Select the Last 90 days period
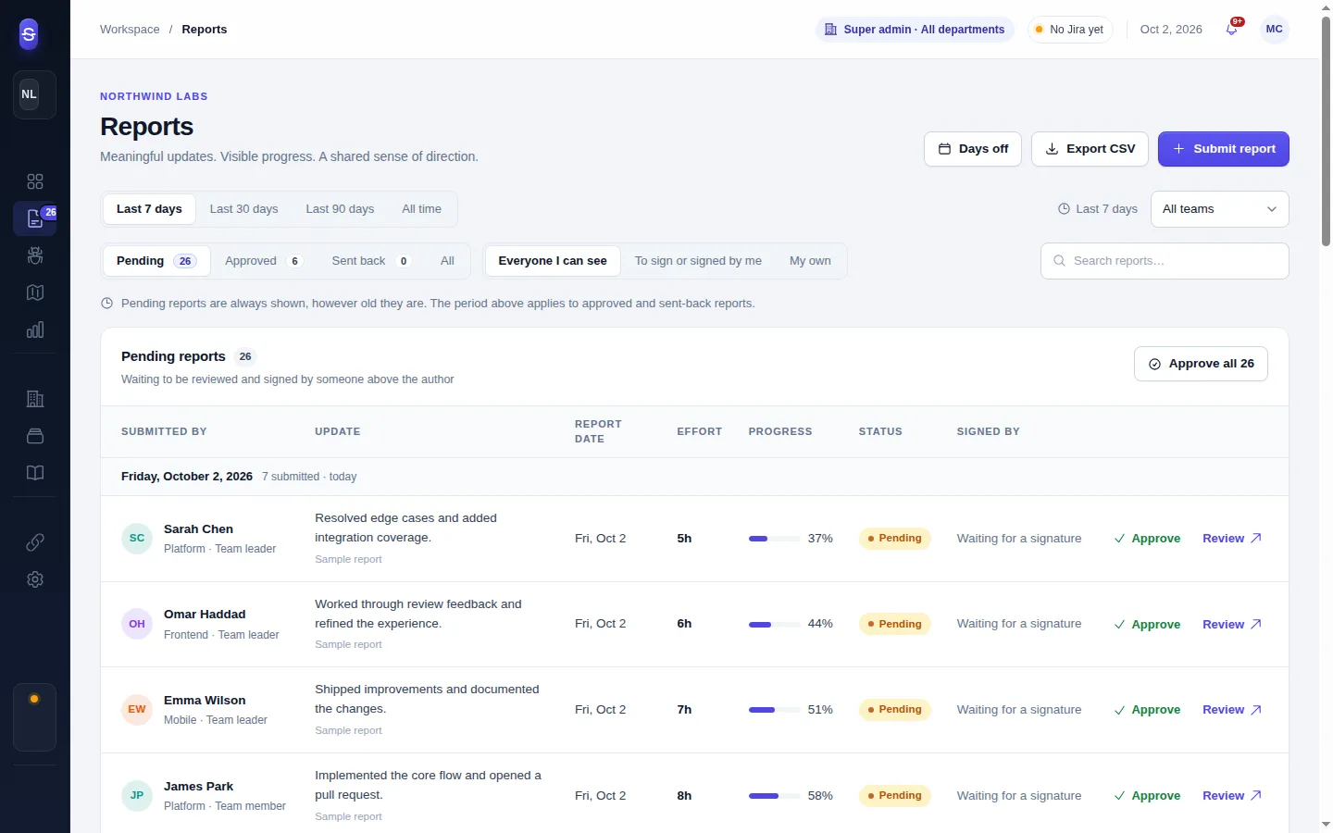The height and width of the screenshot is (833, 1333). (340, 209)
